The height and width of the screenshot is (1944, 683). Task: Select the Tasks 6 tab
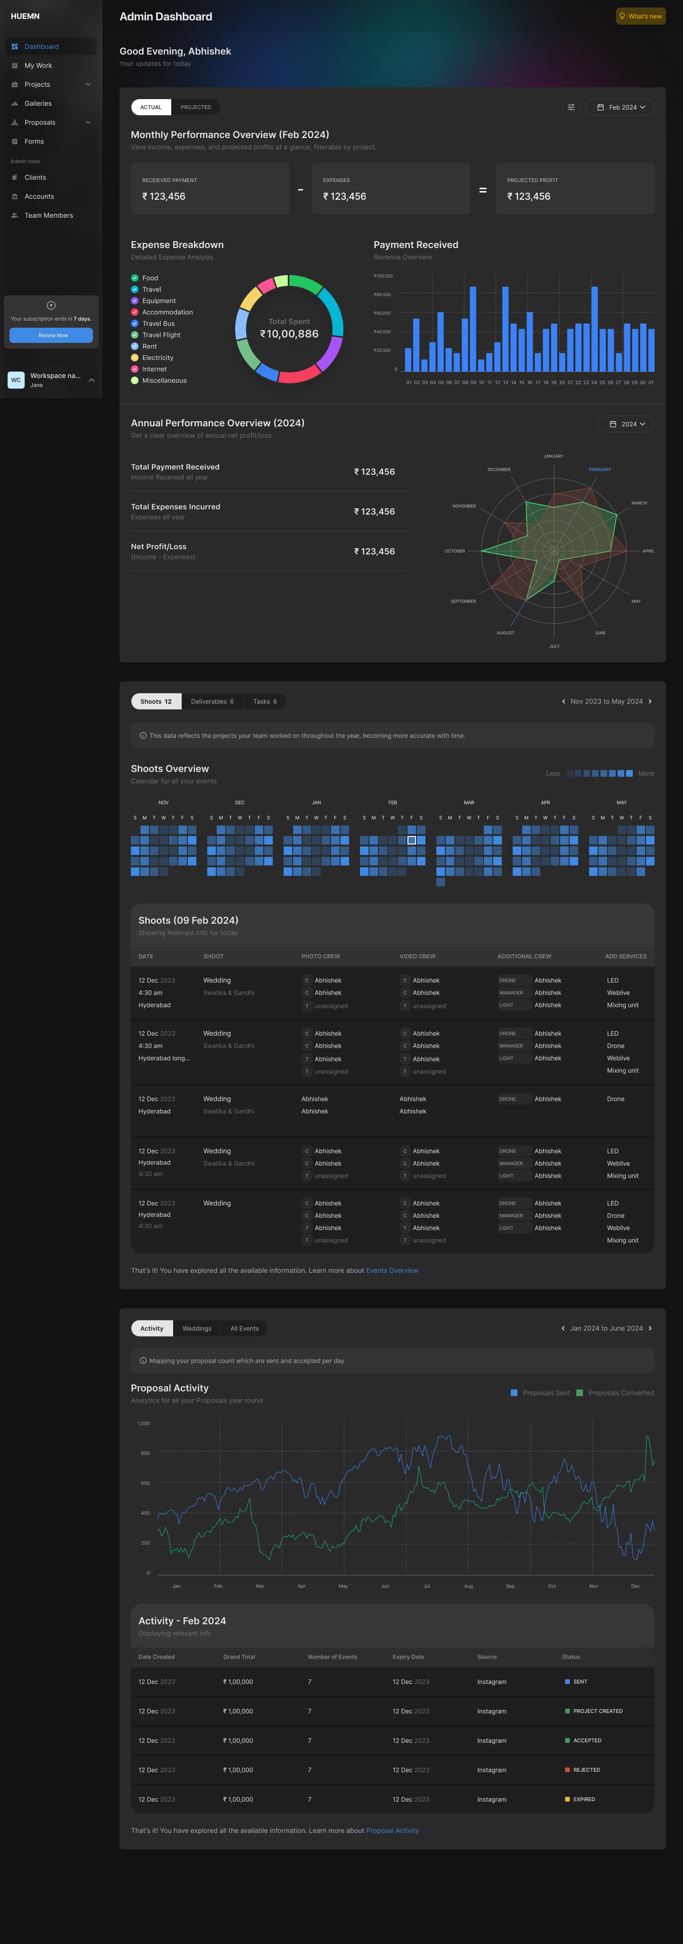265,701
